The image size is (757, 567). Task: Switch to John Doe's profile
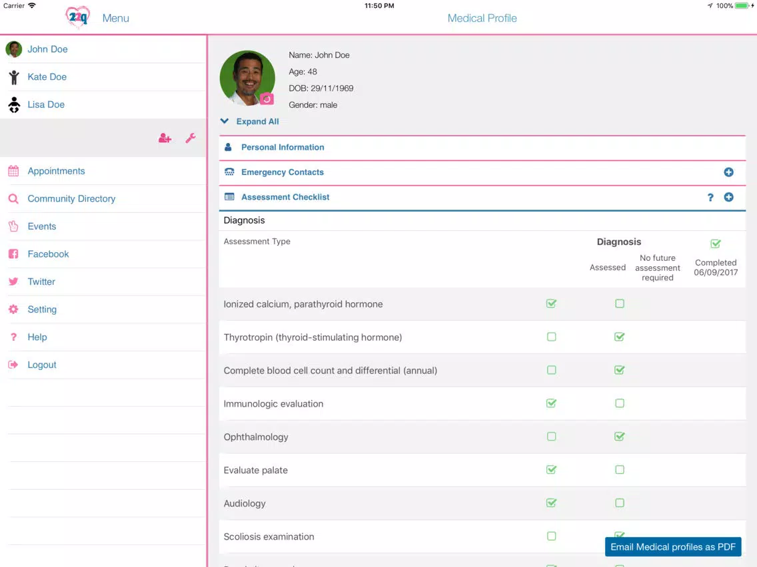(x=103, y=49)
